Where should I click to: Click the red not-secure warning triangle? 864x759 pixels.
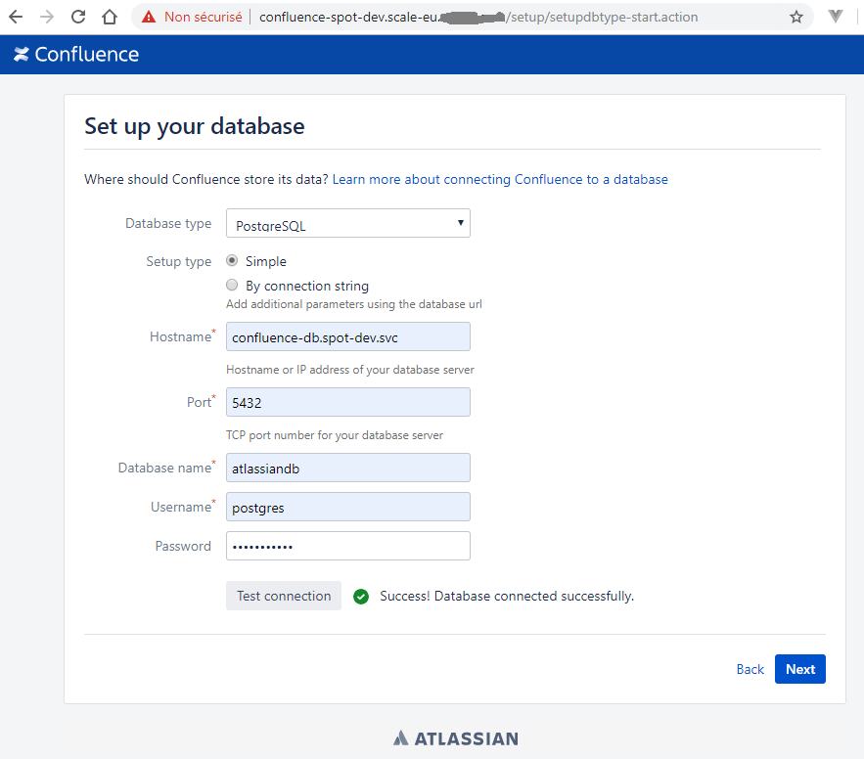[x=148, y=17]
